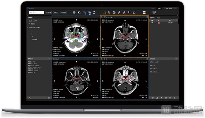Click the trash delete icon in structure panel

coord(166,97)
